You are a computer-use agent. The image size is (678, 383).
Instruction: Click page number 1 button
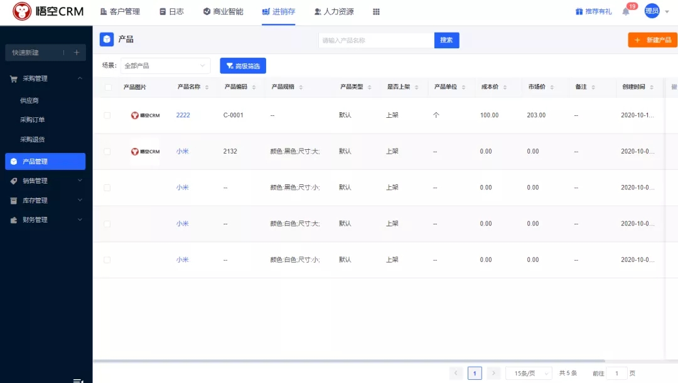click(475, 373)
